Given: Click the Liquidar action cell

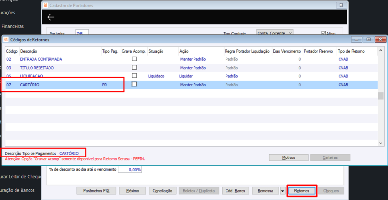Looking at the screenshot, I should pos(186,76).
